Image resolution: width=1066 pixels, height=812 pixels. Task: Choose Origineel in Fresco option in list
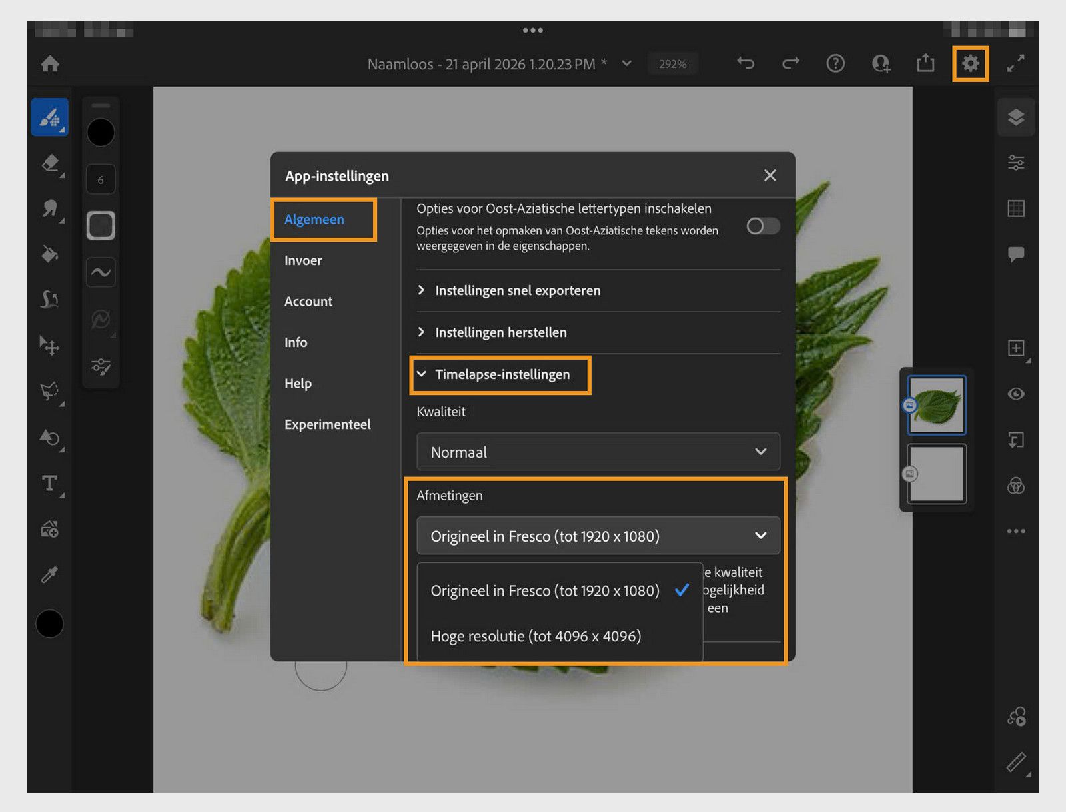point(560,591)
